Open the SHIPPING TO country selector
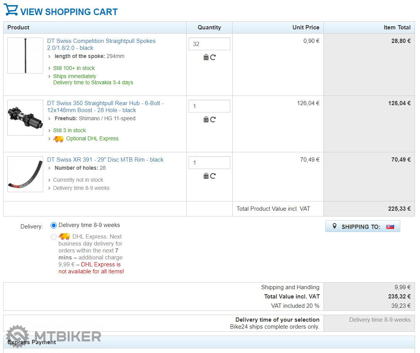 click(362, 227)
